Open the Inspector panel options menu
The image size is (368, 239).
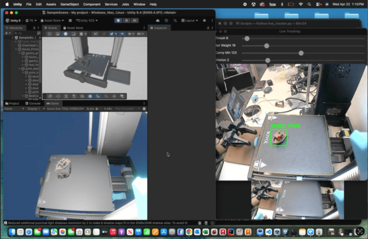[x=212, y=28]
